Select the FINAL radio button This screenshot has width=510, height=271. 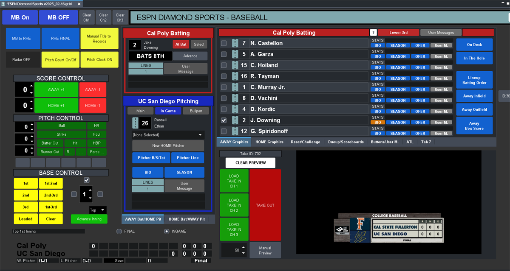(119, 231)
